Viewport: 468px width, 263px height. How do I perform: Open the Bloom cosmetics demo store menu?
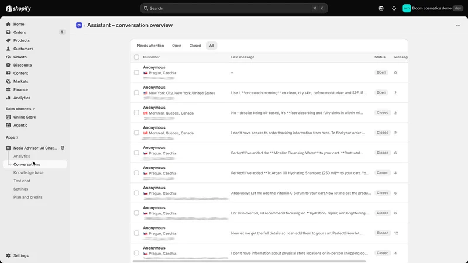point(433,8)
